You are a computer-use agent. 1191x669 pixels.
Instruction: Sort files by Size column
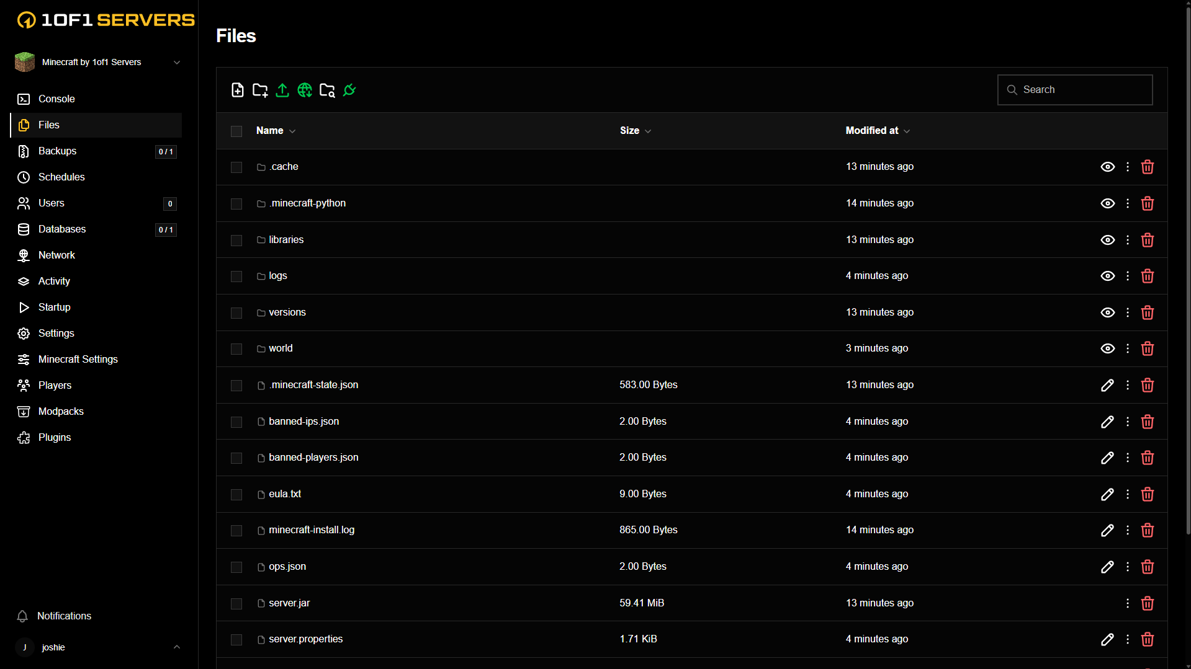[636, 131]
